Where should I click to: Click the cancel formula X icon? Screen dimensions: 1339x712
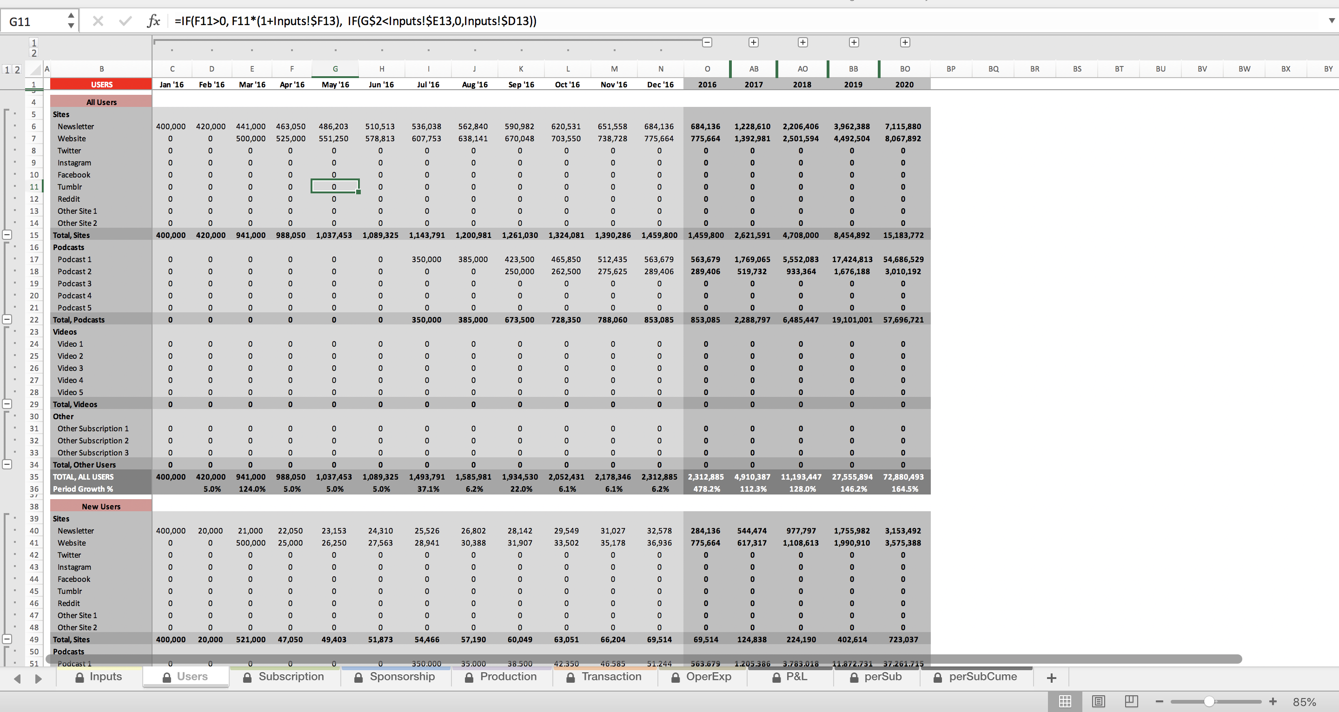[98, 21]
